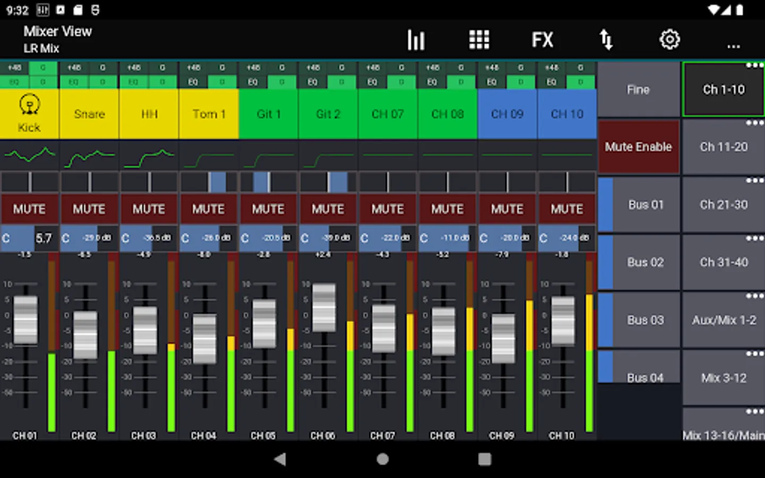
Task: Open the Snare channel name strip
Action: [x=89, y=114]
